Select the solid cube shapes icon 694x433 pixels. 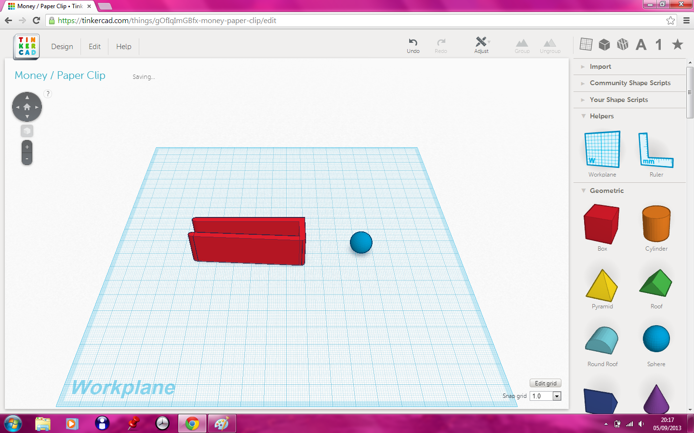[604, 45]
